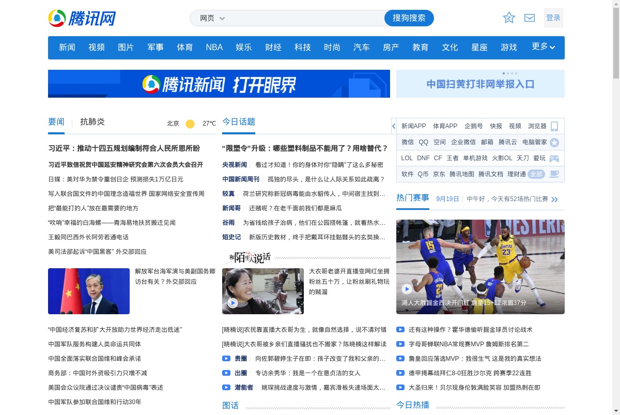This screenshot has width=620, height=415.
Task: Click the 登录 login button
Action: pos(553,18)
